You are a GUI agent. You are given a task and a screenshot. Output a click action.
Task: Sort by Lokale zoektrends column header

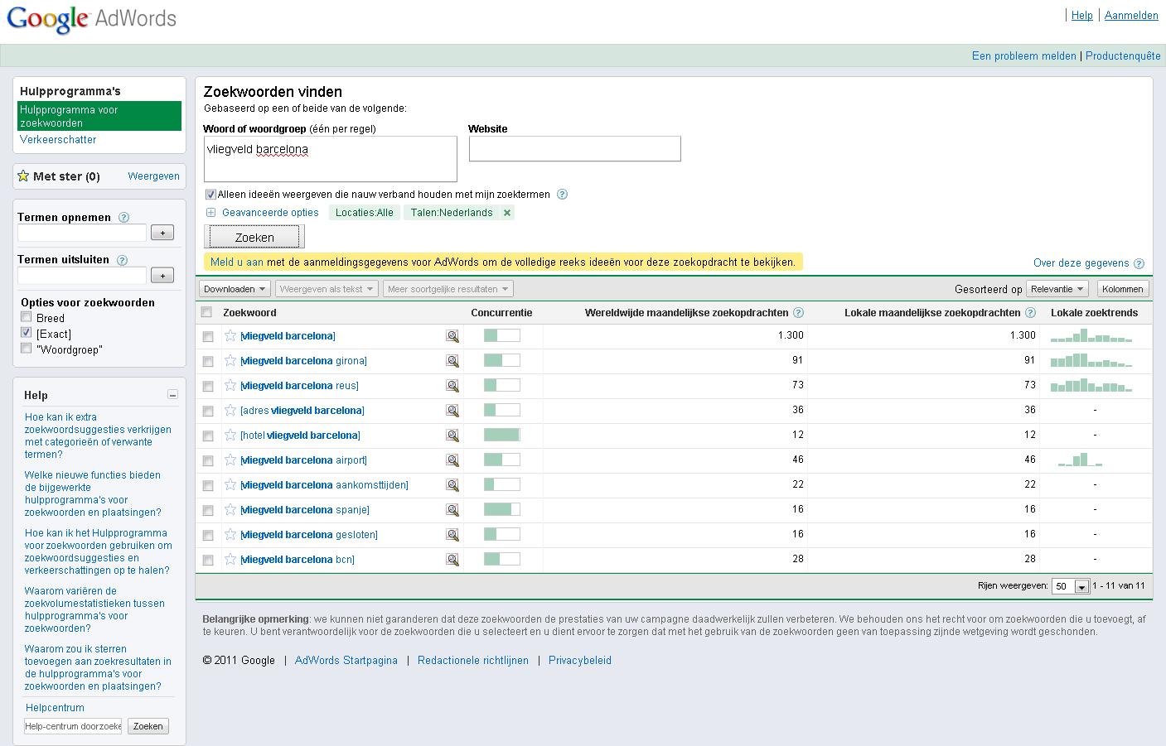(1094, 313)
